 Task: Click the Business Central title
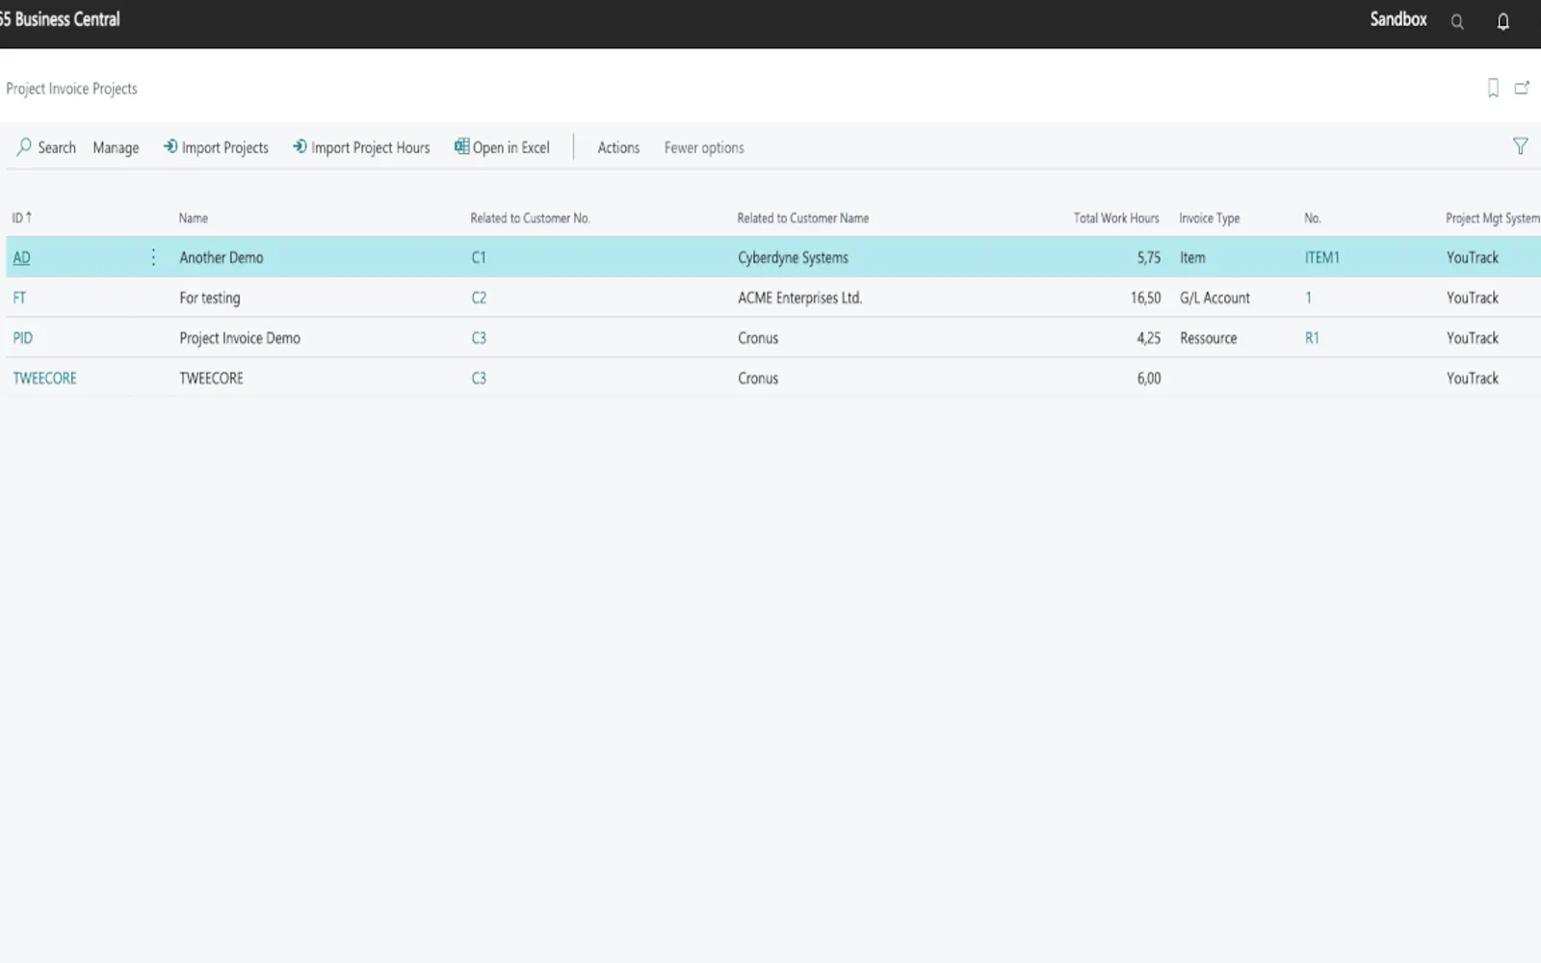[60, 19]
